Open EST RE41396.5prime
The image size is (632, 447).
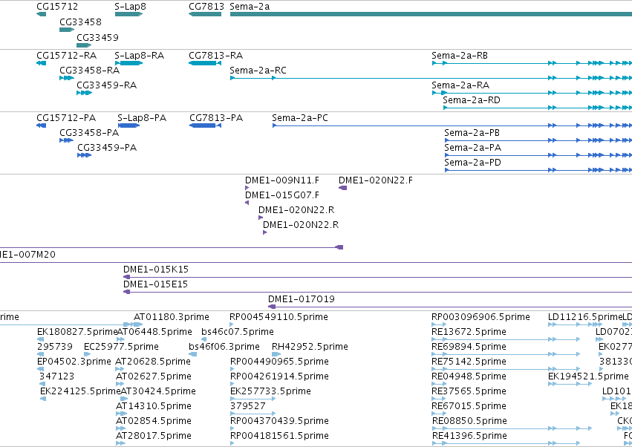[x=469, y=436]
